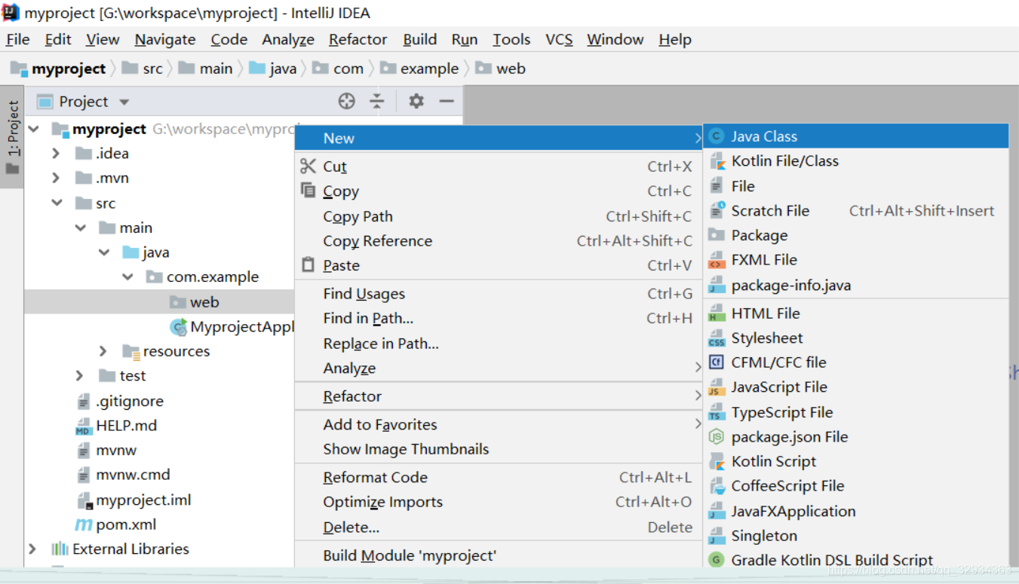1019x584 pixels.
Task: Open the File menu
Action: (17, 39)
